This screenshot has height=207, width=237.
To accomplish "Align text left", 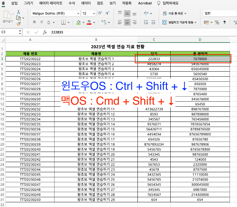I will 120,22.
